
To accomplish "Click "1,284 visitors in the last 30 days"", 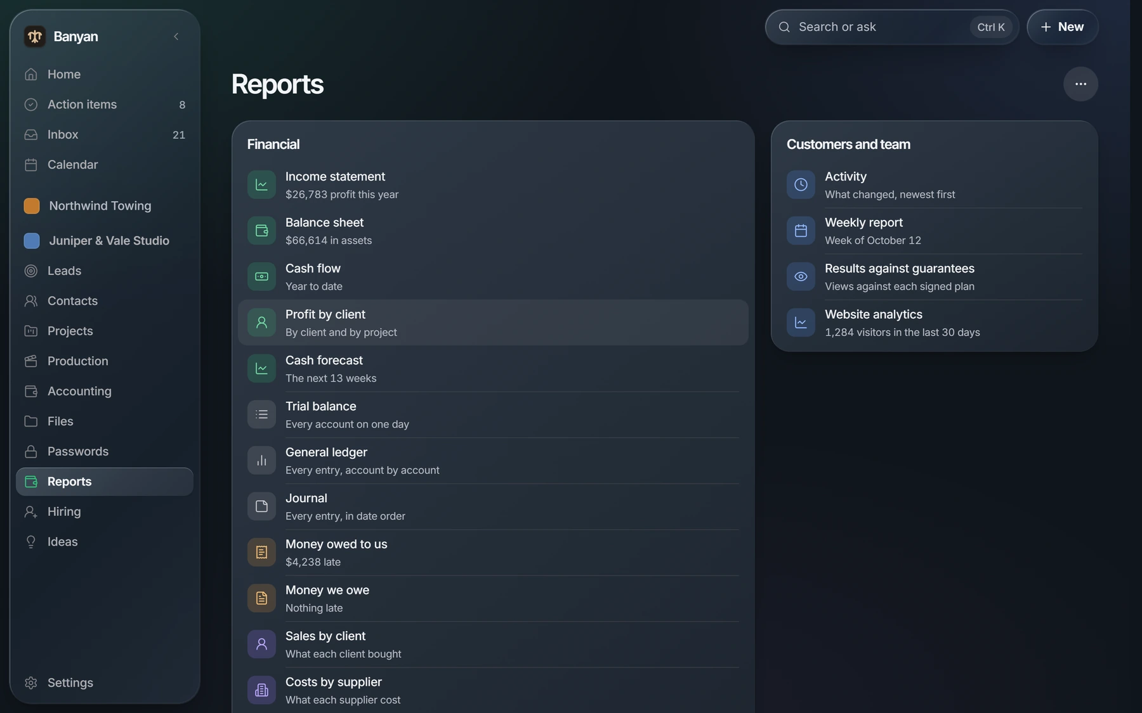I will point(902,333).
